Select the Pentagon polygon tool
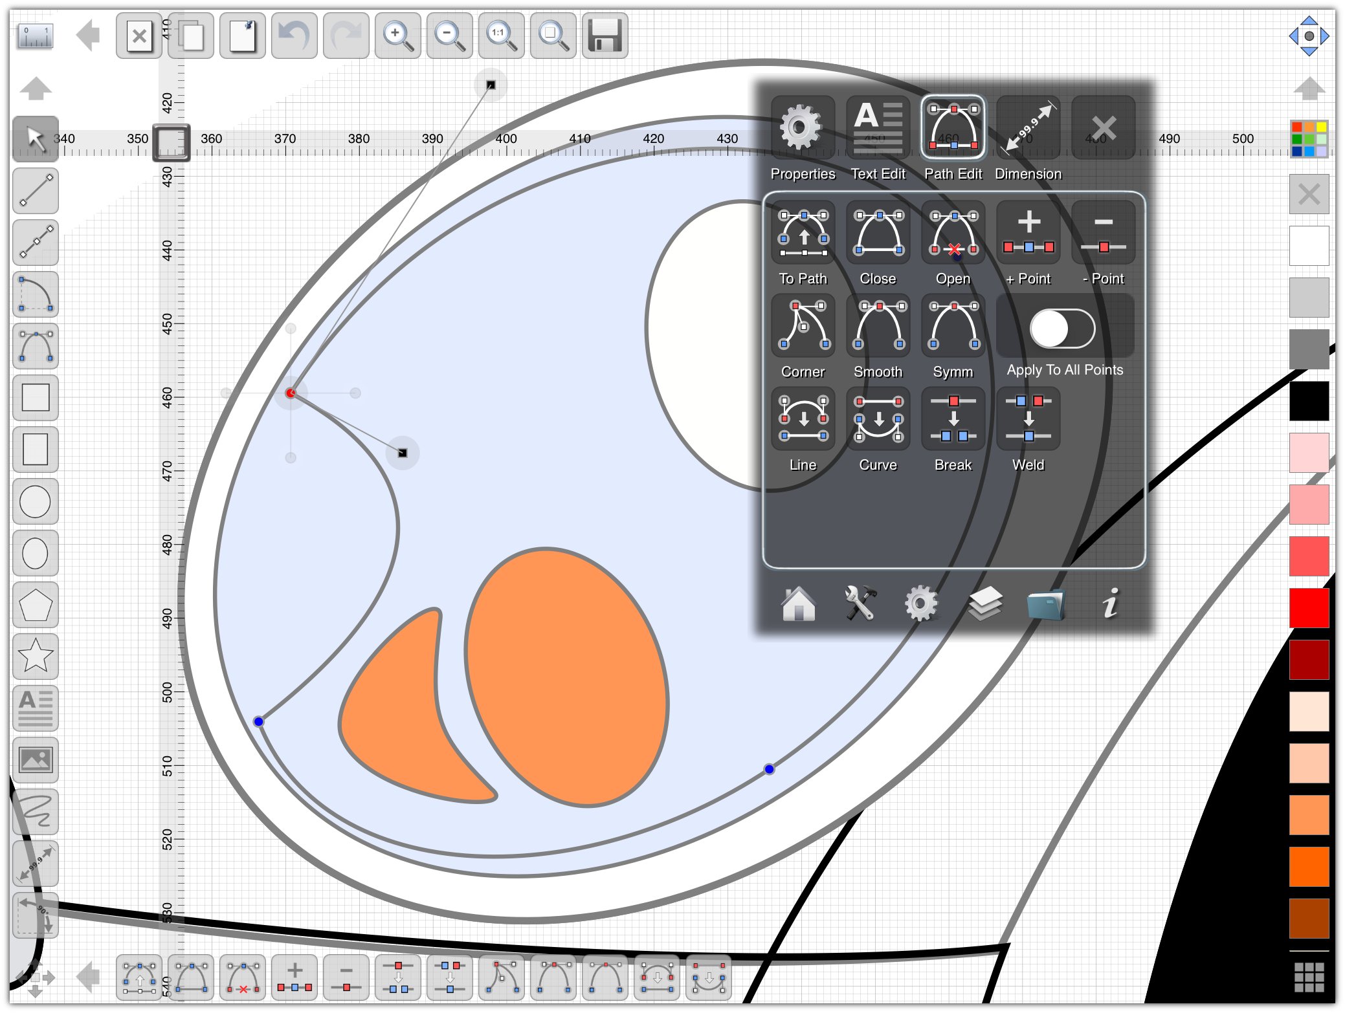The width and height of the screenshot is (1345, 1013). (x=35, y=605)
